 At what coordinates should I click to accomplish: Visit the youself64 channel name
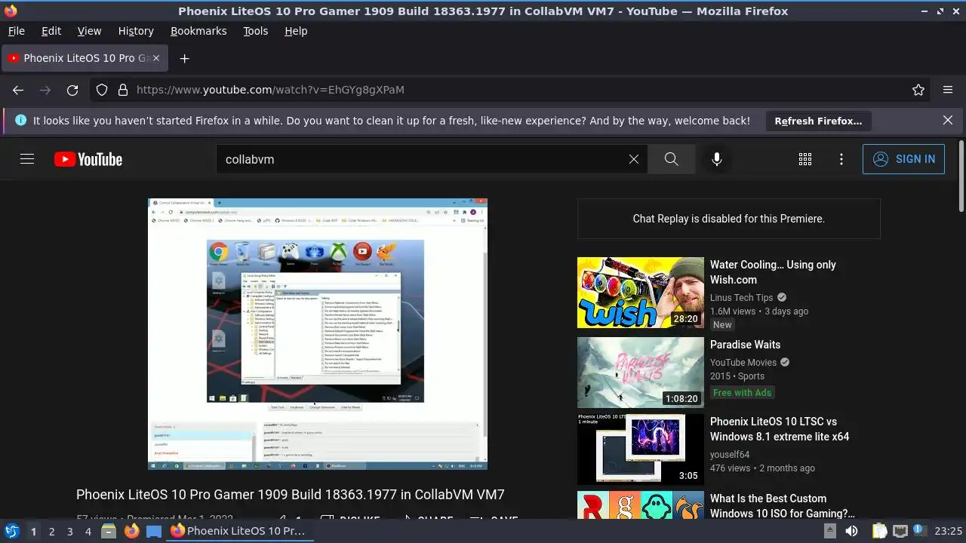730,455
